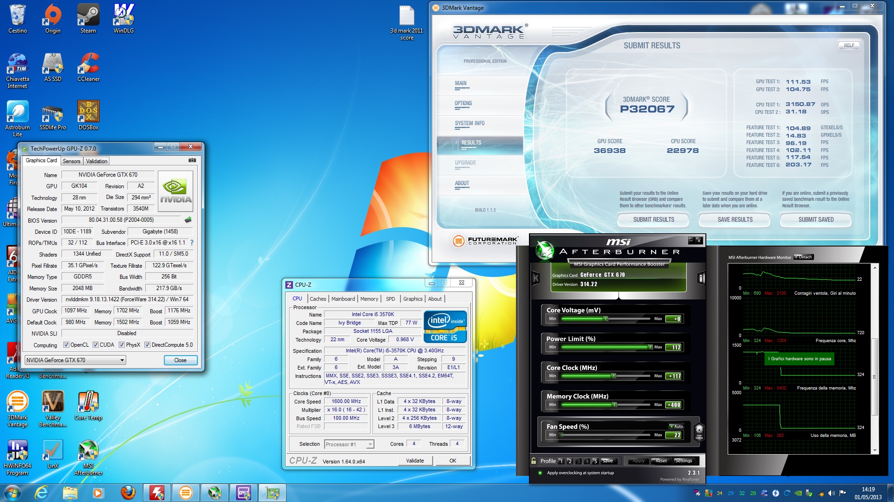
Task: Click the Afterburner profile lock icon
Action: pos(534,461)
